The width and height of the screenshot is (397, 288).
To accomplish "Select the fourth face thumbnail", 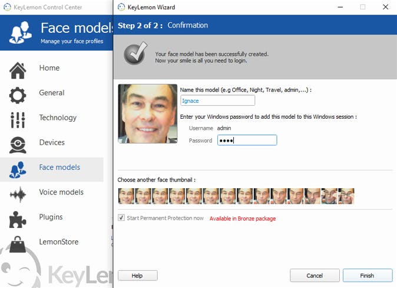I will click(177, 196).
